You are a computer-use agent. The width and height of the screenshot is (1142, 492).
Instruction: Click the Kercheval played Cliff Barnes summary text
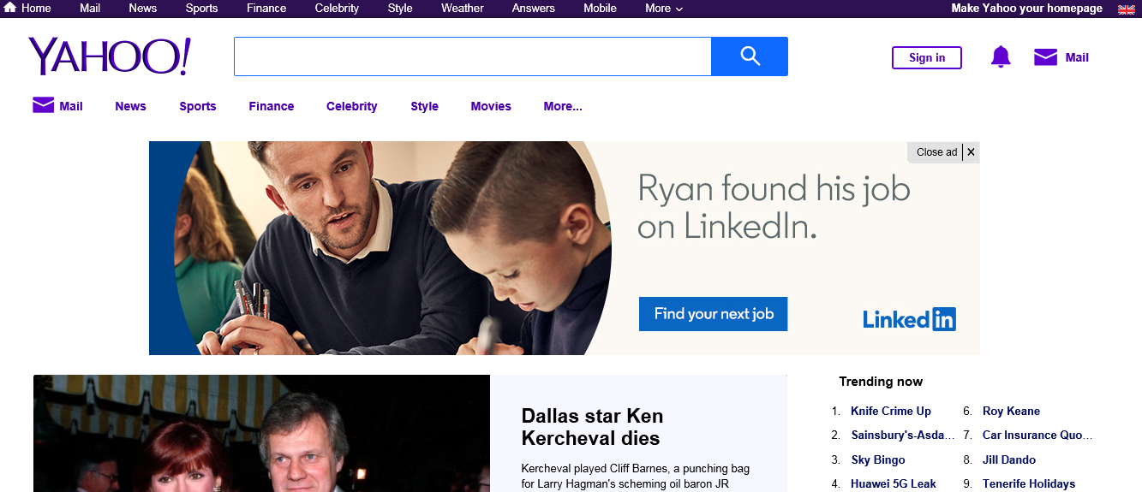point(636,477)
